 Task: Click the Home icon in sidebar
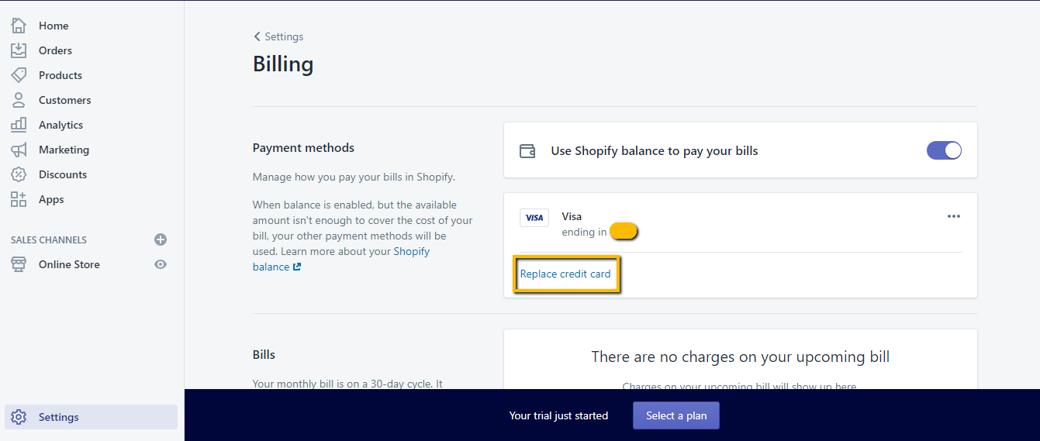pos(19,26)
